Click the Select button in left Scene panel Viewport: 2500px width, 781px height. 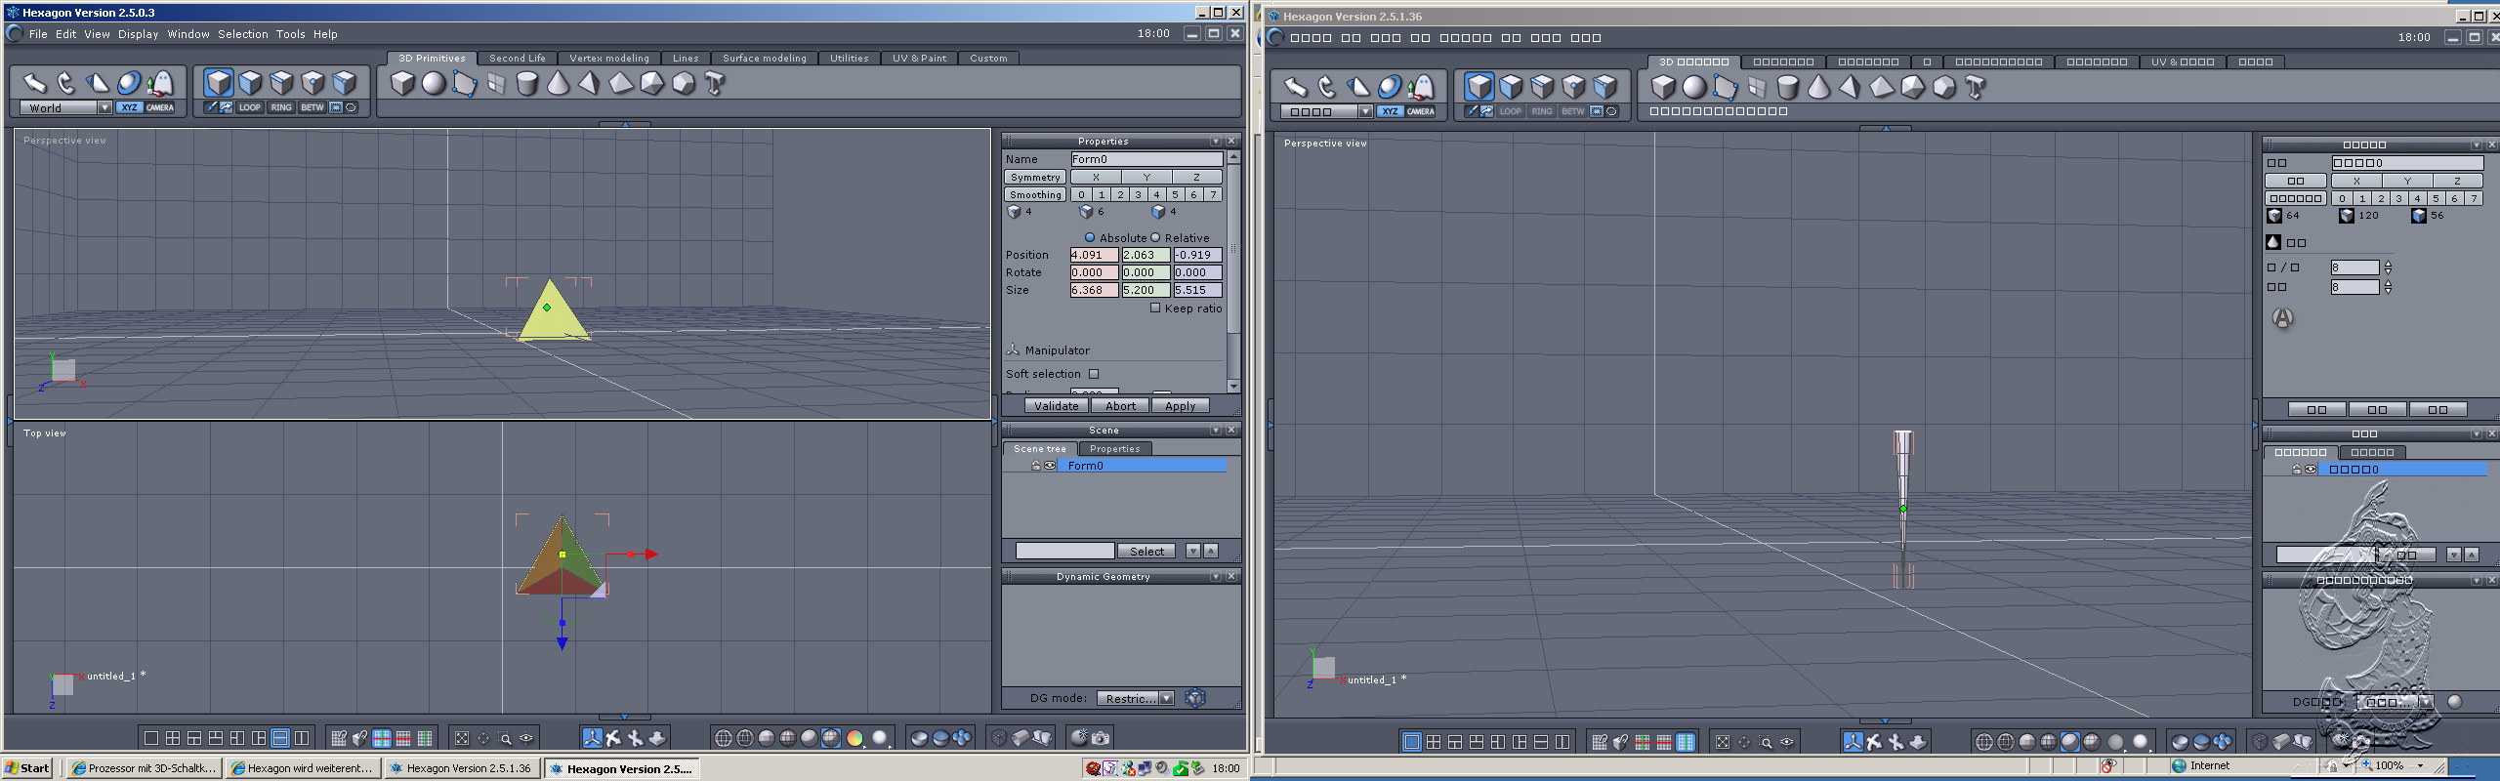(x=1146, y=551)
